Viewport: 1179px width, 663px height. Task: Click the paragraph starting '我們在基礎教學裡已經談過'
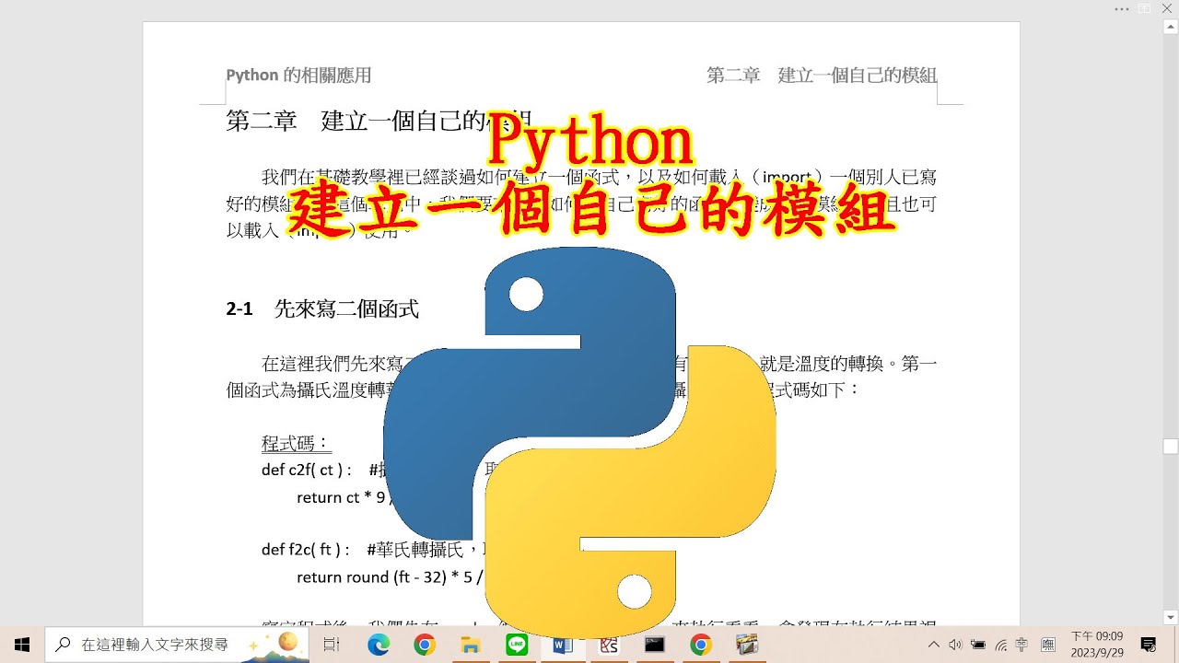click(581, 203)
